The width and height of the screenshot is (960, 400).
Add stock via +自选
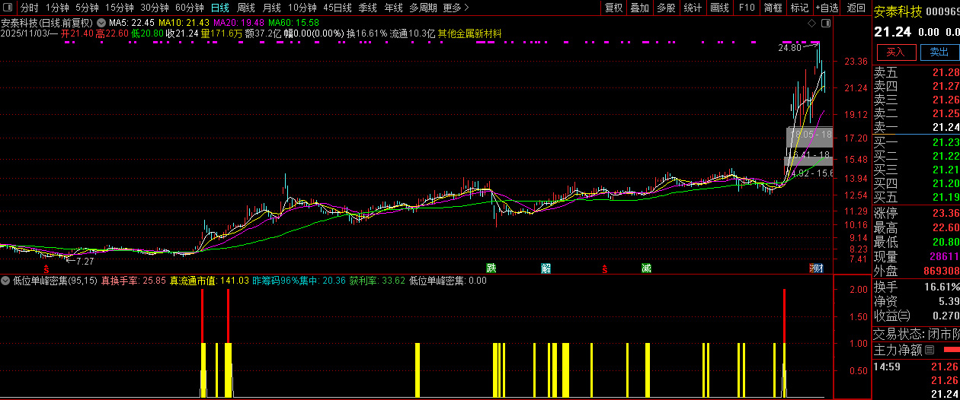tap(827, 8)
